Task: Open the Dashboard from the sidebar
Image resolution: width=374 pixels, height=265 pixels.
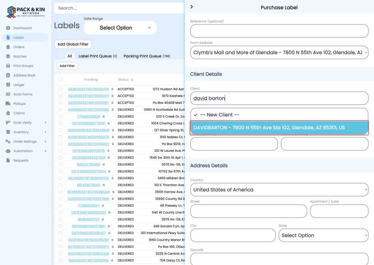Action: click(x=22, y=28)
